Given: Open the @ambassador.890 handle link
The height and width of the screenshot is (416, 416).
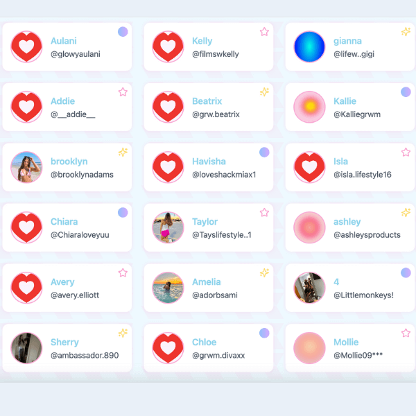Looking at the screenshot, I should point(85,355).
